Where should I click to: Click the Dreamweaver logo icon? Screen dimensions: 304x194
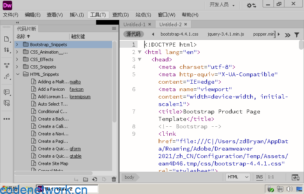7,5
